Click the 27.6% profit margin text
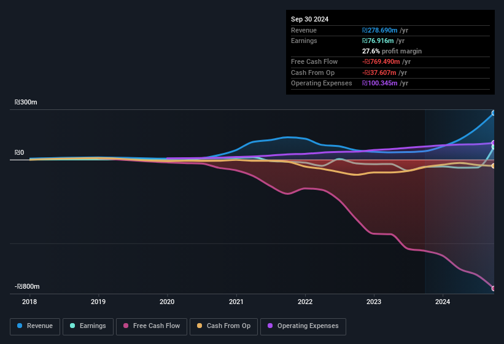 tap(392, 51)
